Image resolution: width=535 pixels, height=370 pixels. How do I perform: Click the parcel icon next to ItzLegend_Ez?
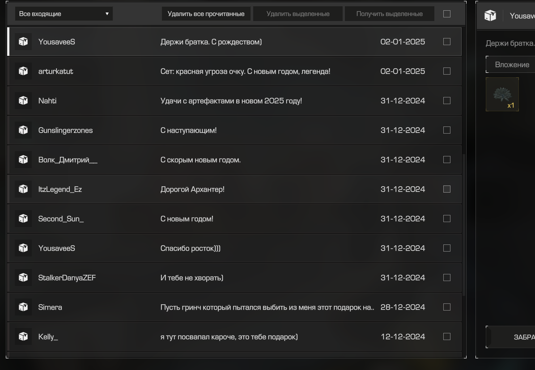click(23, 189)
